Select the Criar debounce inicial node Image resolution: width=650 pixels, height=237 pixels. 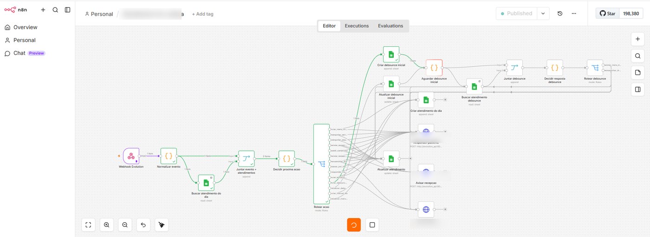(391, 54)
